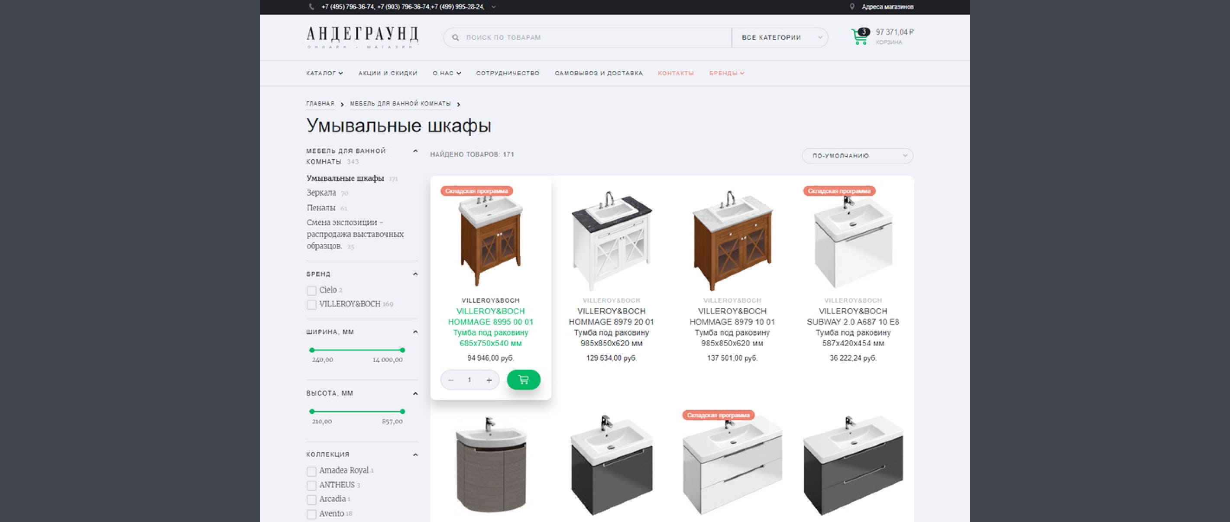The width and height of the screenshot is (1230, 522).
Task: Open SUBWAY 2.0 A687 10 E8 image
Action: (x=853, y=242)
